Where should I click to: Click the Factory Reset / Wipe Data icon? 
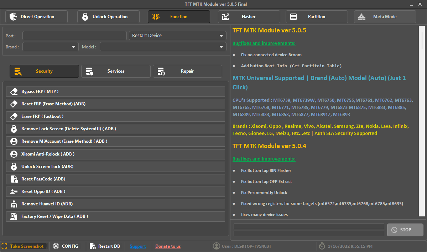(x=14, y=216)
